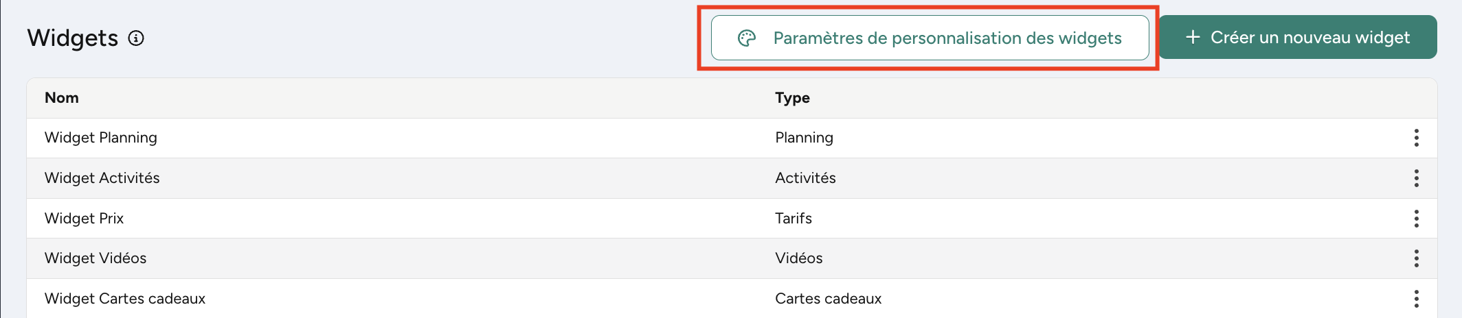The image size is (1462, 318).
Task: Click the Widgets page heading
Action: (x=73, y=38)
